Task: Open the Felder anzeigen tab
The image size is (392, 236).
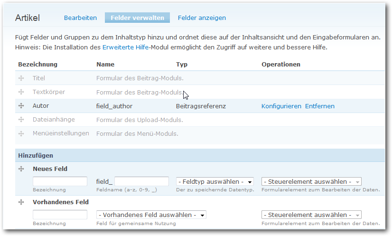Action: pyautogui.click(x=202, y=18)
